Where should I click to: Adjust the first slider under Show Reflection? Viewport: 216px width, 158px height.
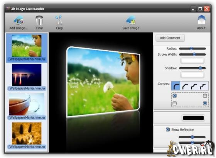(192, 137)
